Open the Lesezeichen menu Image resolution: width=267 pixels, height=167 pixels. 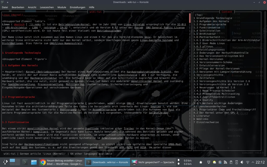47,7
